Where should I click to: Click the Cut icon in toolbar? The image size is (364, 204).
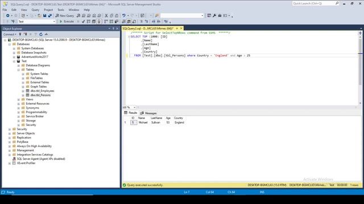pos(106,15)
